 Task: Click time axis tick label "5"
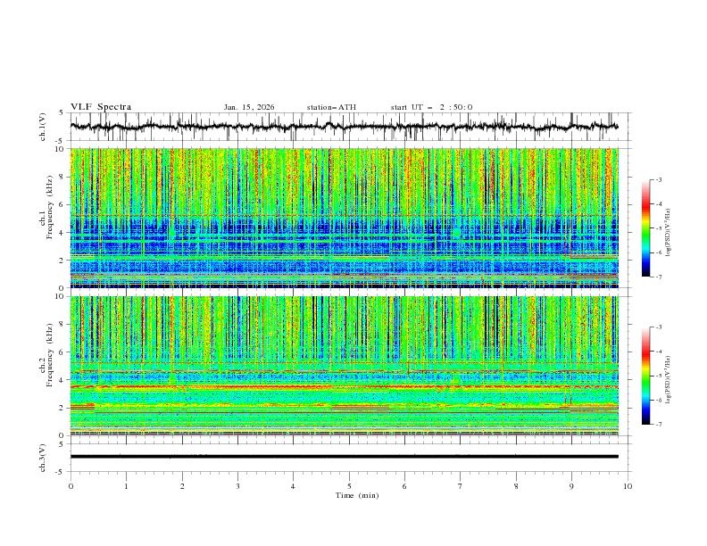pos(349,486)
